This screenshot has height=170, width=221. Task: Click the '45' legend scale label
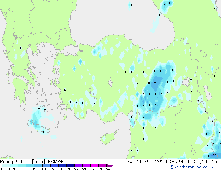100,169
